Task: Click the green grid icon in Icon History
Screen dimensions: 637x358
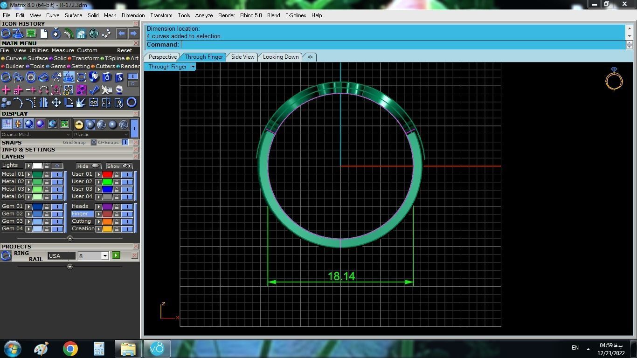Action: pyautogui.click(x=31, y=34)
